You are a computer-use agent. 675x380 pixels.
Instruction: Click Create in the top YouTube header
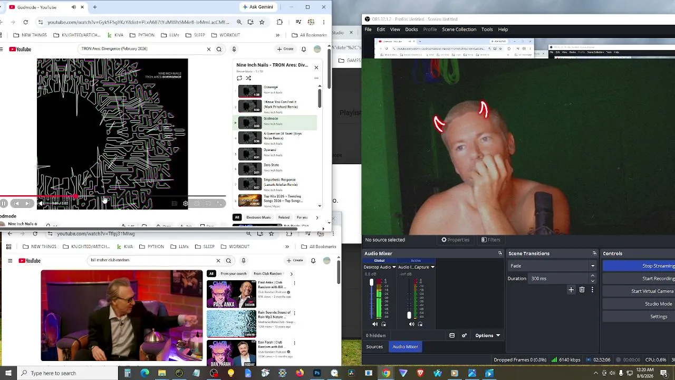[285, 49]
